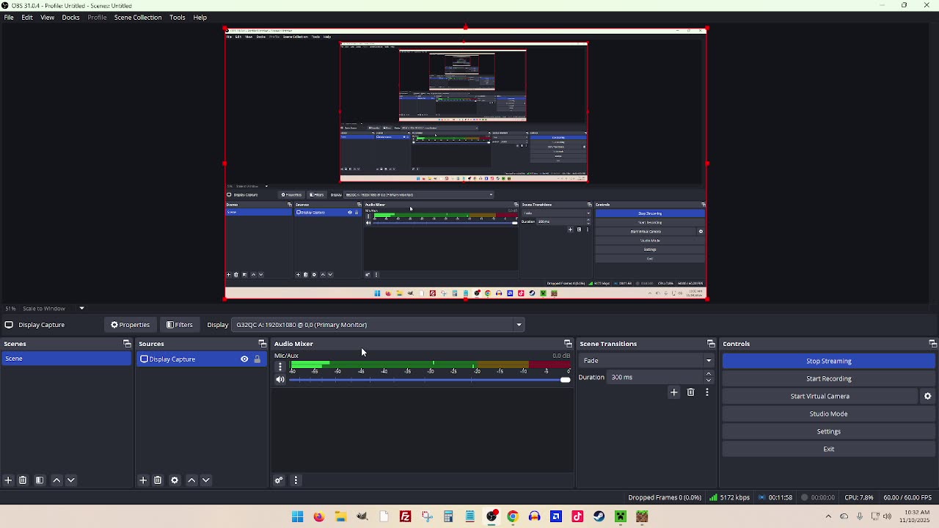Click the Mic/Aux volume slider handle
This screenshot has height=528, width=939.
point(565,380)
